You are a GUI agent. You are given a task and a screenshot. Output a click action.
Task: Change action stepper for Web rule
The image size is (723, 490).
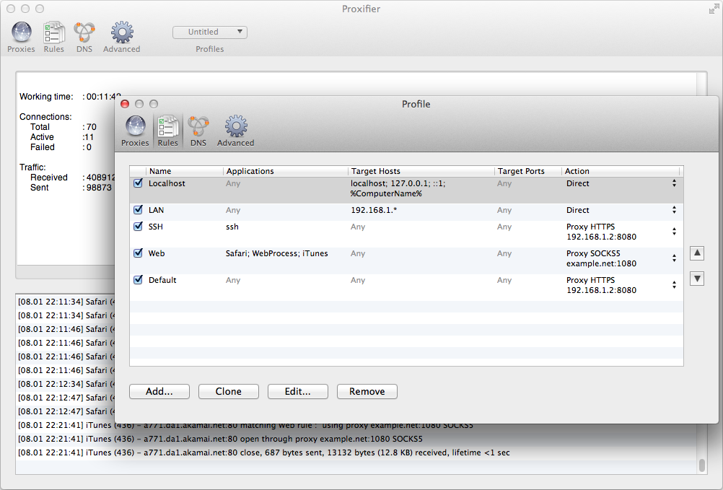tap(674, 258)
